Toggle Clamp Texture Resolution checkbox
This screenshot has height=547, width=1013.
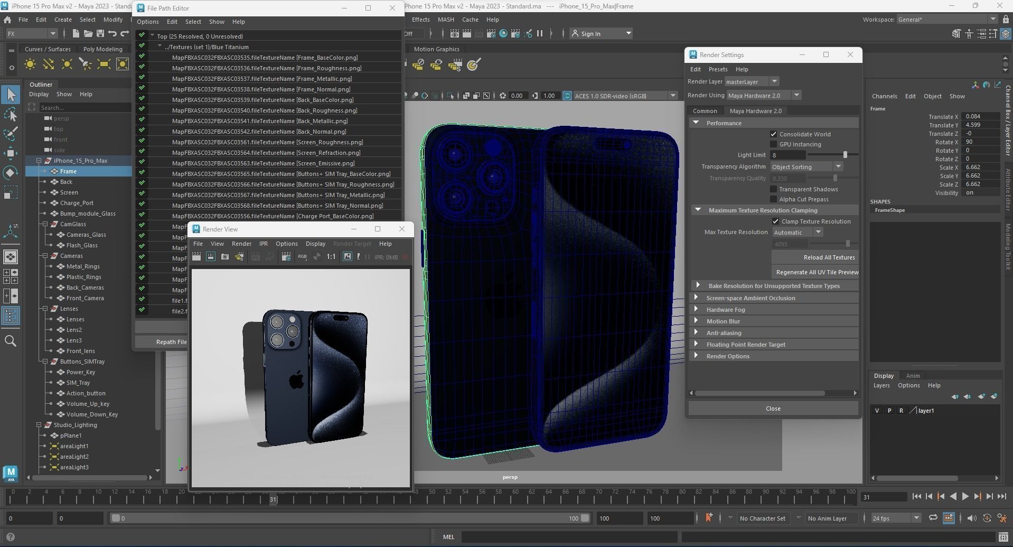(x=776, y=221)
